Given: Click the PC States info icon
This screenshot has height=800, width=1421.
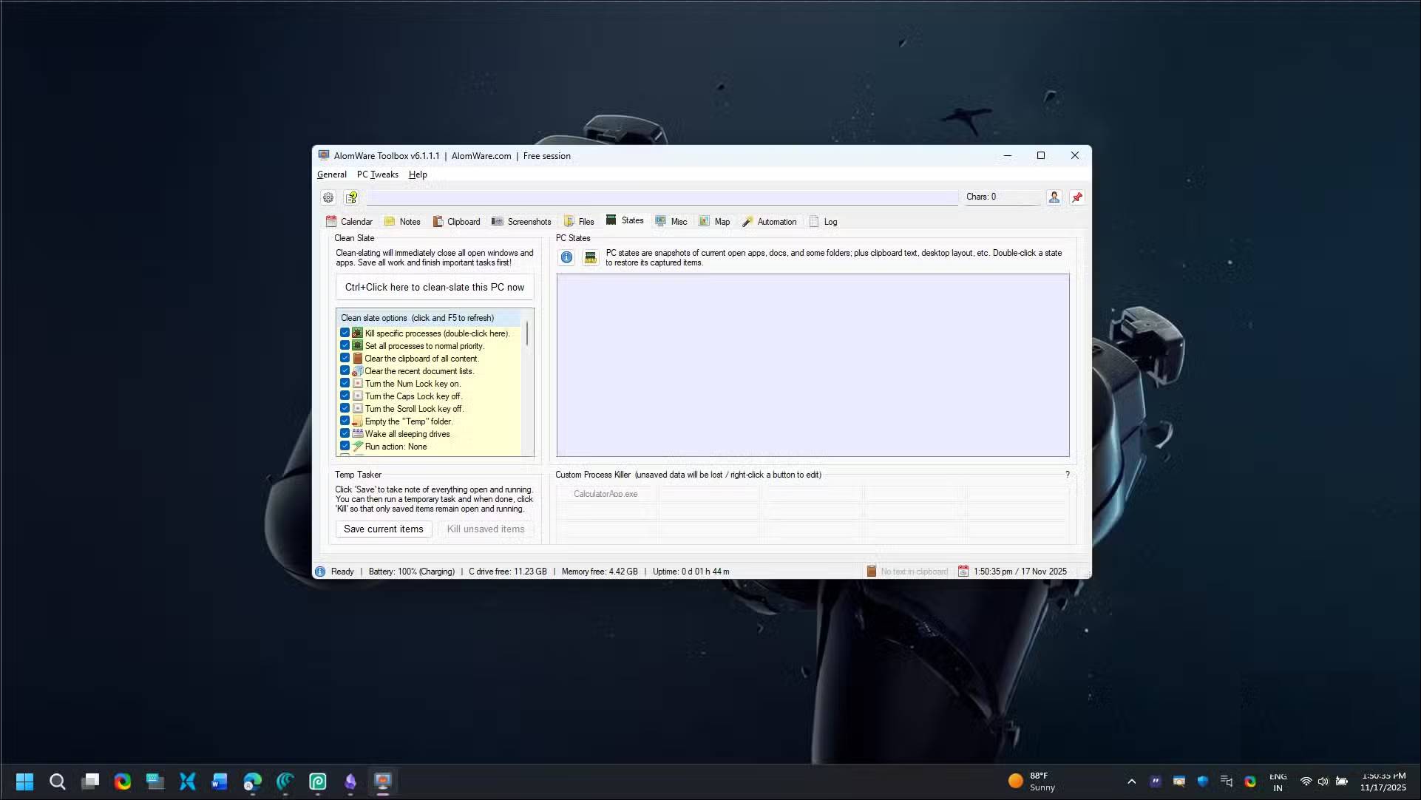Looking at the screenshot, I should tap(566, 257).
